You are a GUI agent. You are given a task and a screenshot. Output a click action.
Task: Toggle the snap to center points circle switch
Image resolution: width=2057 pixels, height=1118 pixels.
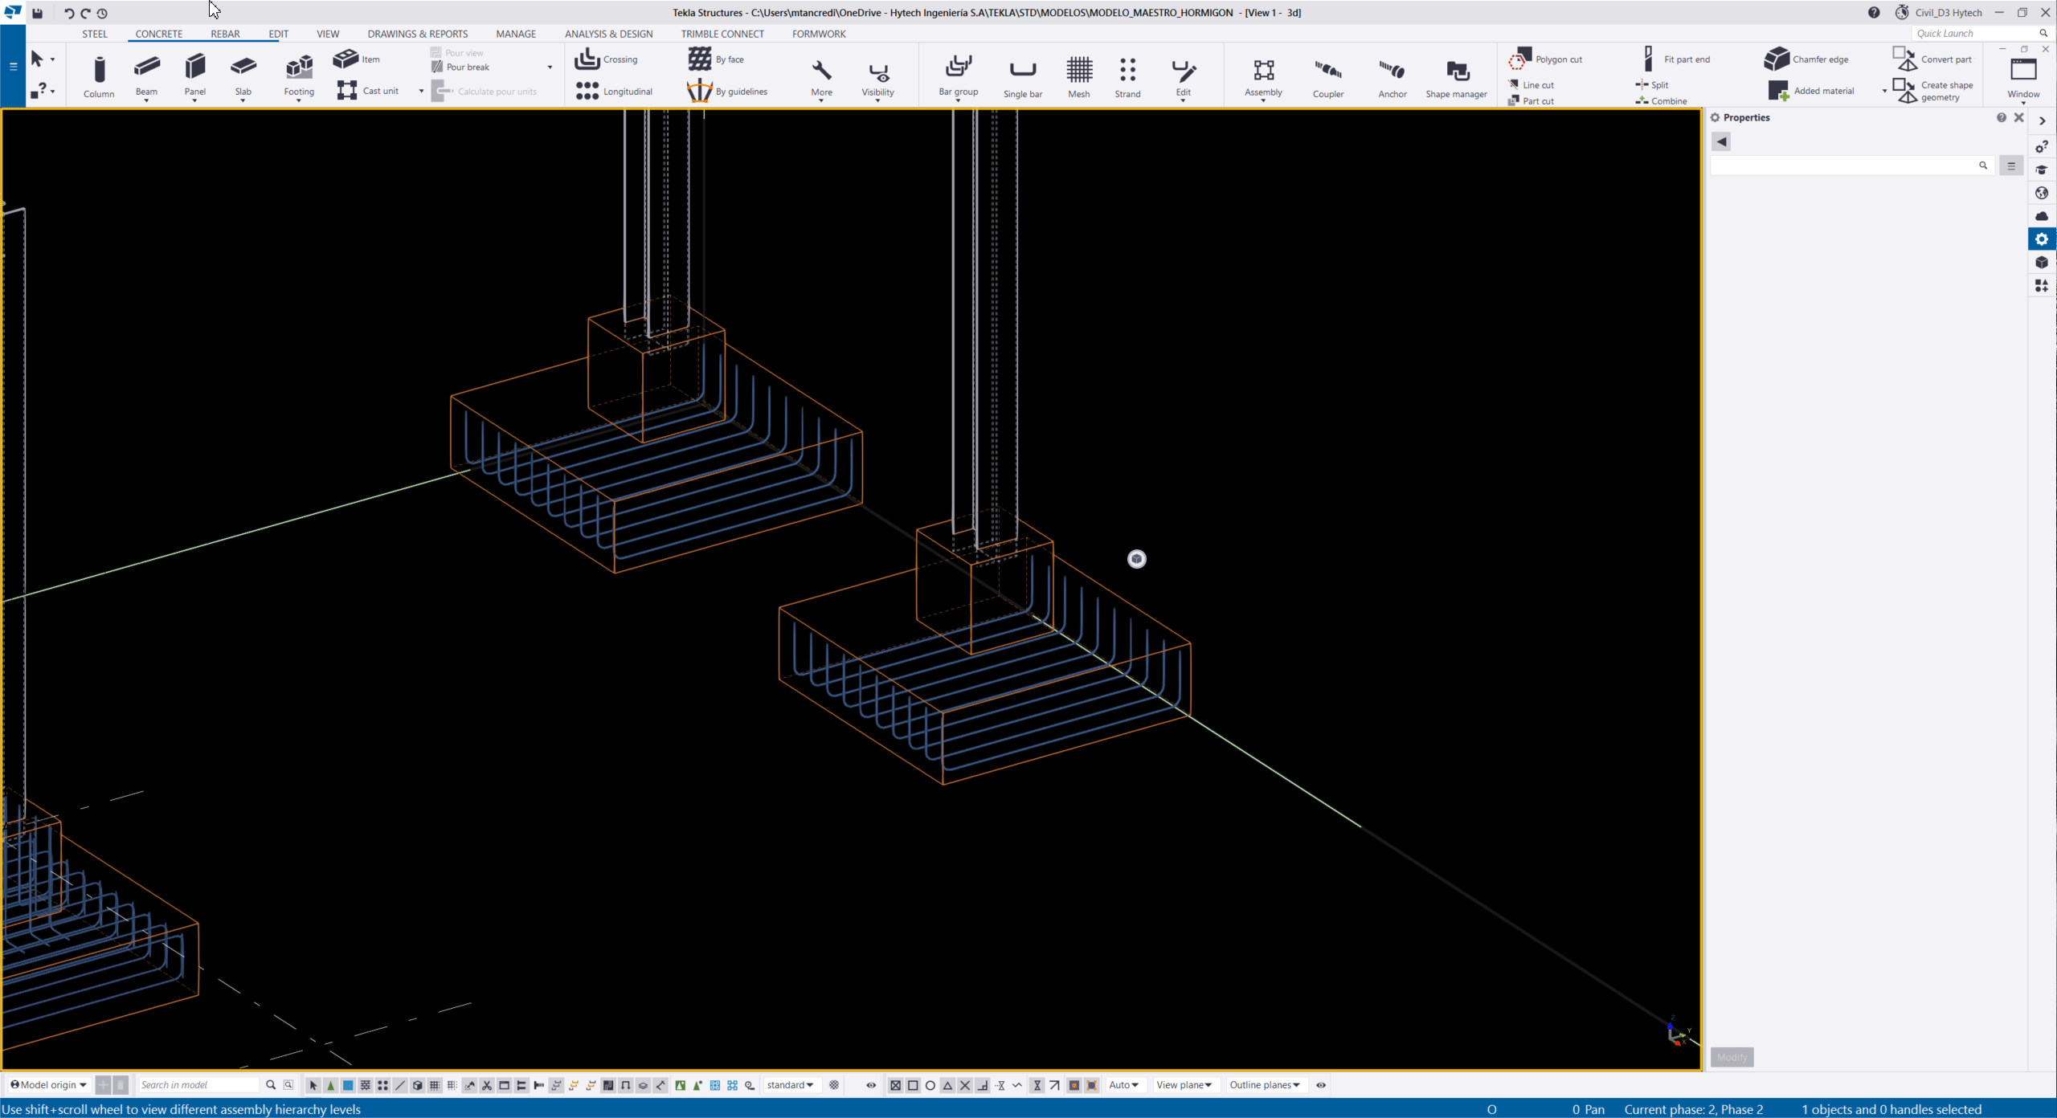[x=930, y=1085]
